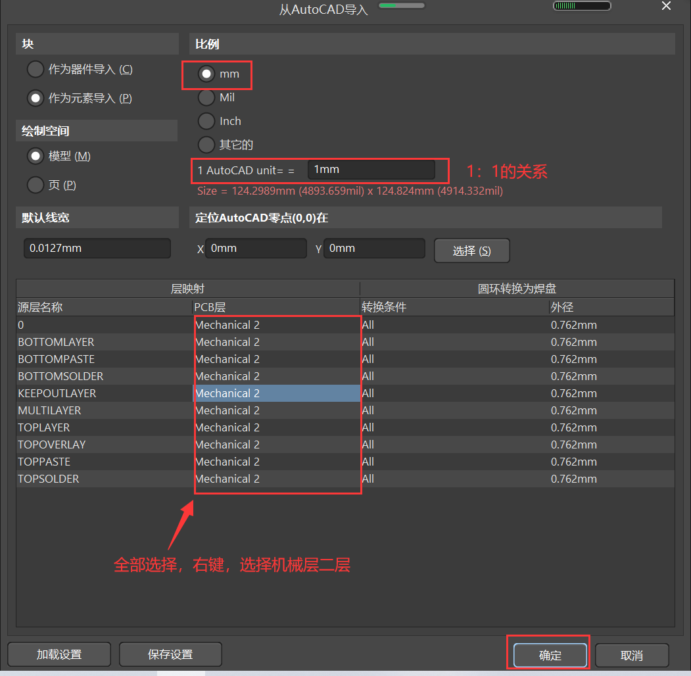Click the PCB层 column header
The height and width of the screenshot is (676, 691).
(276, 307)
